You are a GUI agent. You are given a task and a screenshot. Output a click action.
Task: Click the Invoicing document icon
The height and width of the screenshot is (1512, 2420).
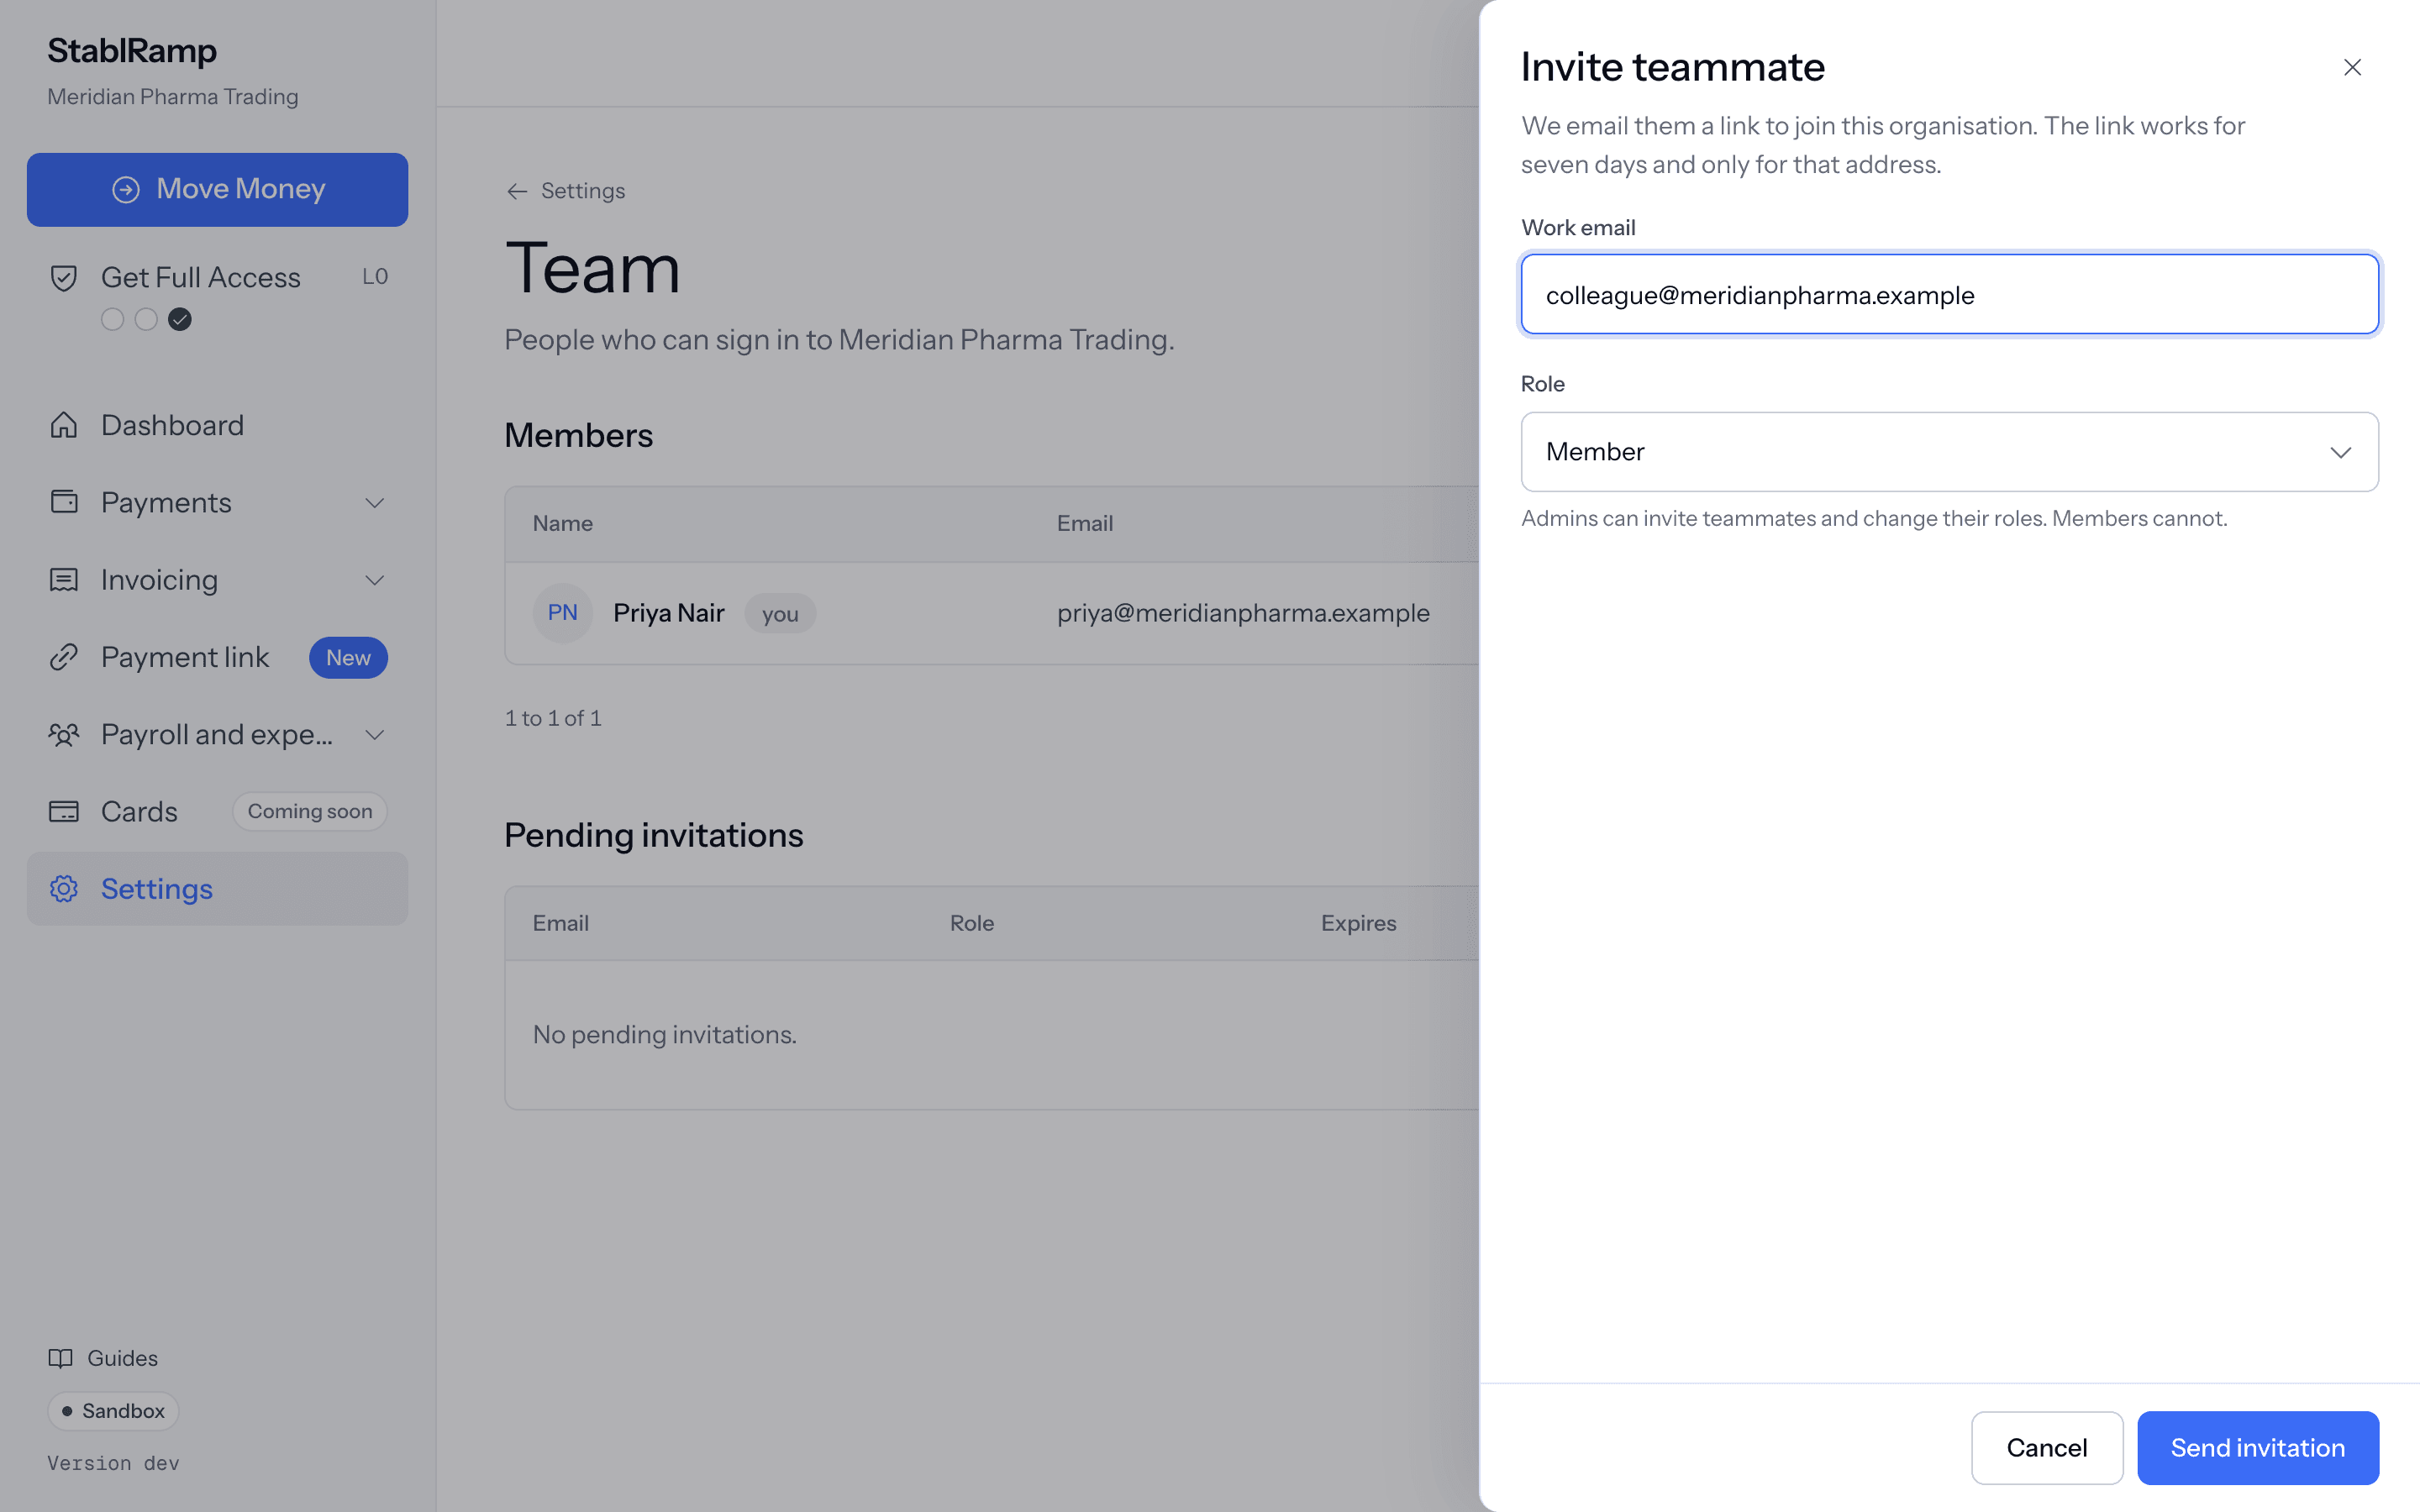coord(64,580)
